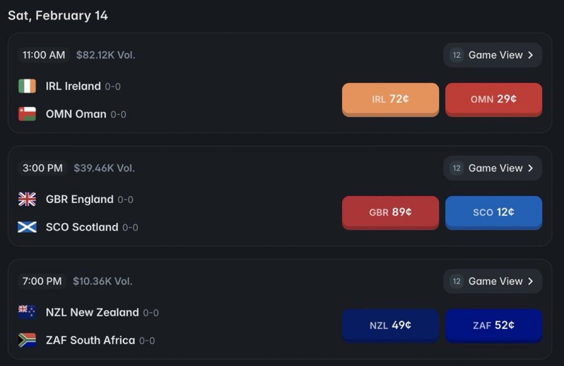Viewport: 564px width, 366px height.
Task: Select the GBR 89¢ outcome button
Action: pyautogui.click(x=390, y=212)
